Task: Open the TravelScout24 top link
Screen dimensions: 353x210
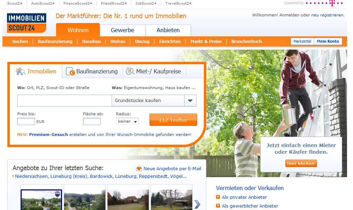Action: tap(178, 3)
